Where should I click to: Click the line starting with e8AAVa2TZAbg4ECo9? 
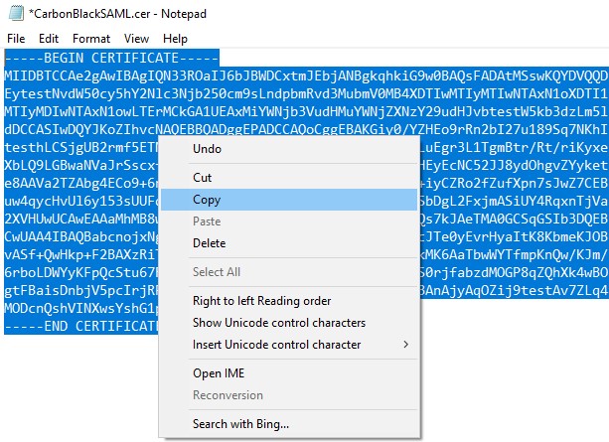click(81, 183)
